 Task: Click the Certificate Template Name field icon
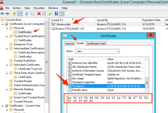tap(70, 75)
